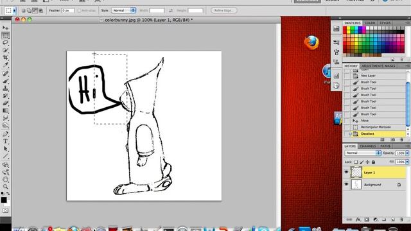Hide Layer 1 using its eye icon
Image resolution: width=411 pixels, height=231 pixels.
click(346, 173)
